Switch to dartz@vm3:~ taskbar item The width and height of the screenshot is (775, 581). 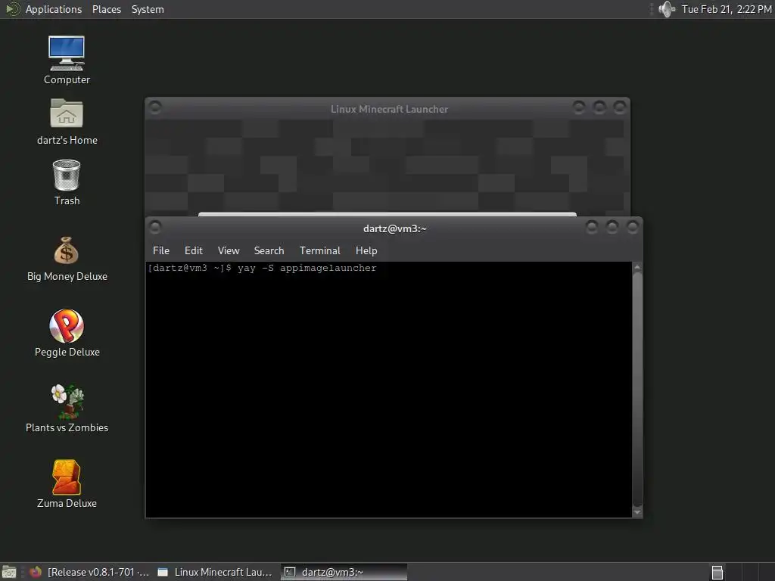pyautogui.click(x=344, y=572)
